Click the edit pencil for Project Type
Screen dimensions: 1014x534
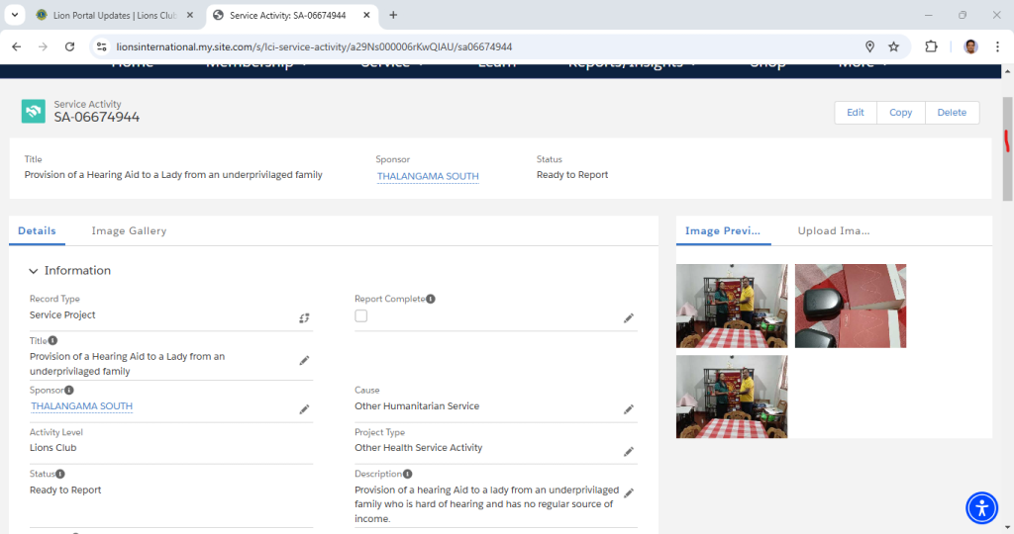[x=629, y=451]
